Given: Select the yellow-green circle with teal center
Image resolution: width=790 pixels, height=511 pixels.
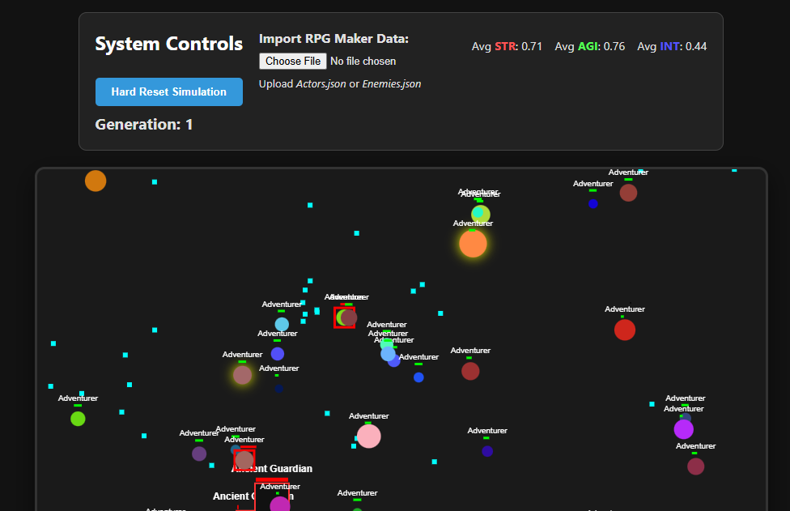Looking at the screenshot, I should point(480,214).
